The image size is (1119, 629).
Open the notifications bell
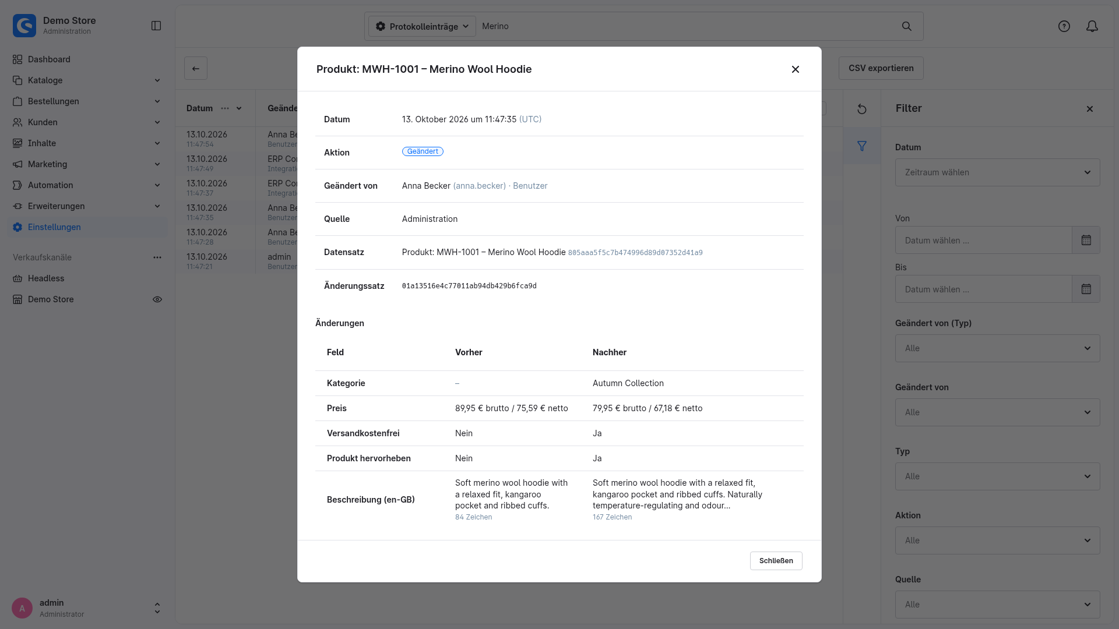1092,26
